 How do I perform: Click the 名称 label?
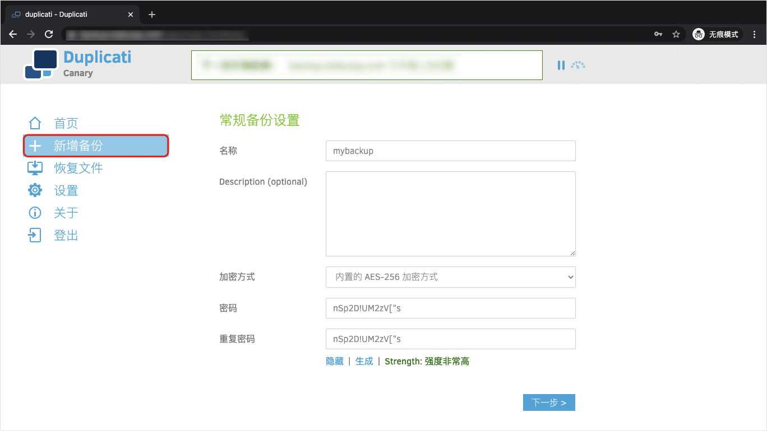tap(228, 151)
